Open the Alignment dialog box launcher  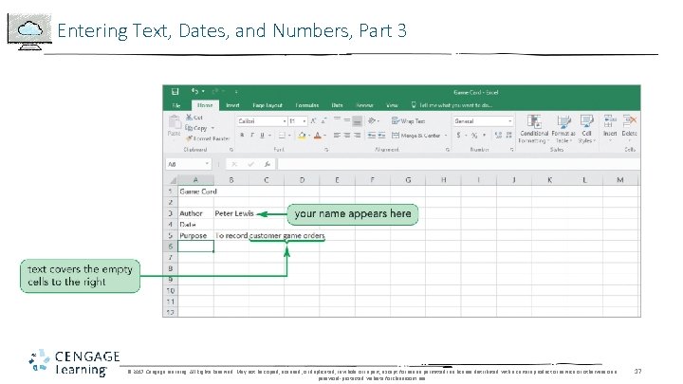[x=448, y=150]
